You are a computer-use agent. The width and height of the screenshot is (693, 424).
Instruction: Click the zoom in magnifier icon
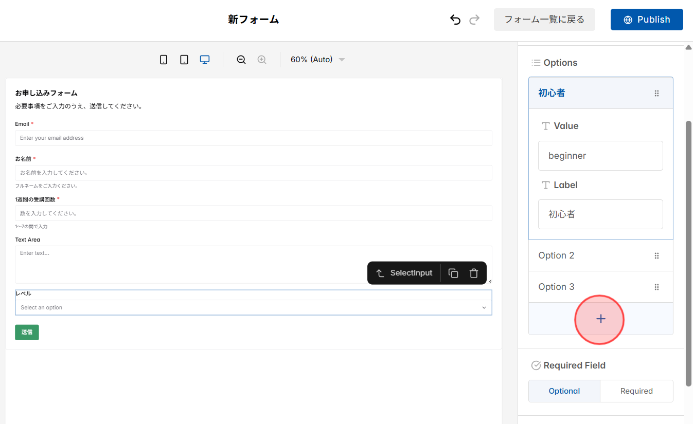click(261, 59)
